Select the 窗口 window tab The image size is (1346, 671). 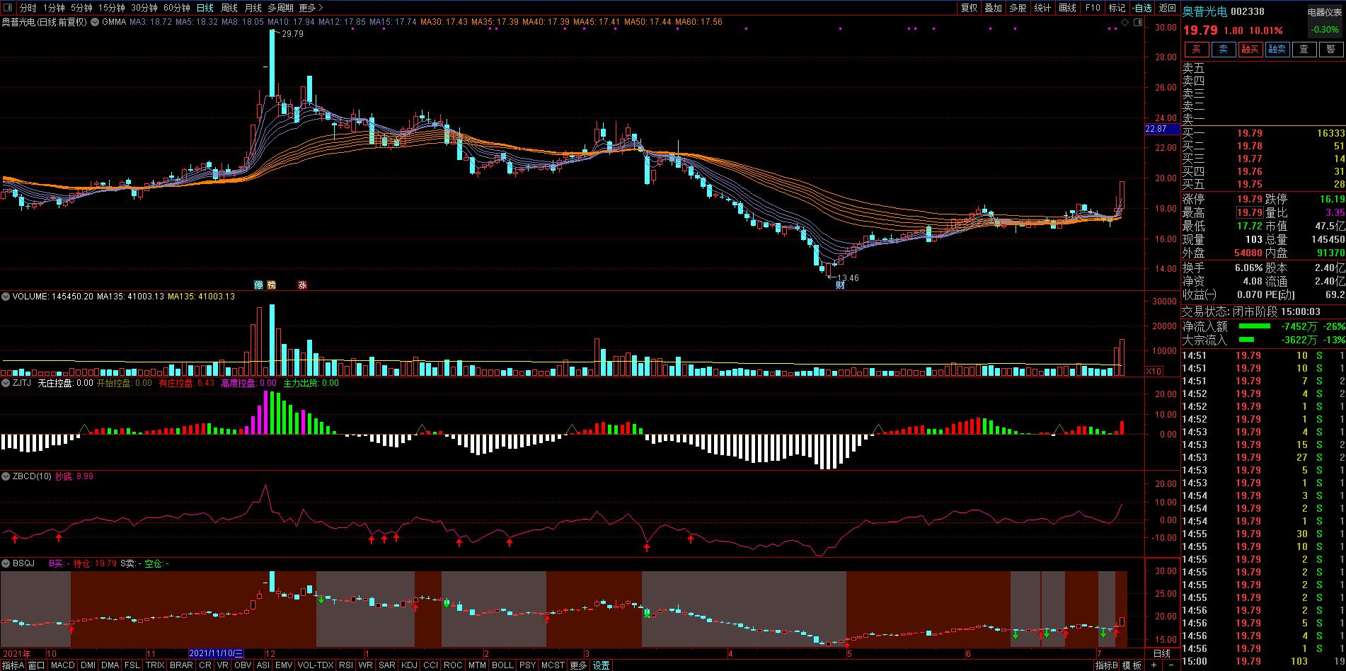(x=37, y=665)
